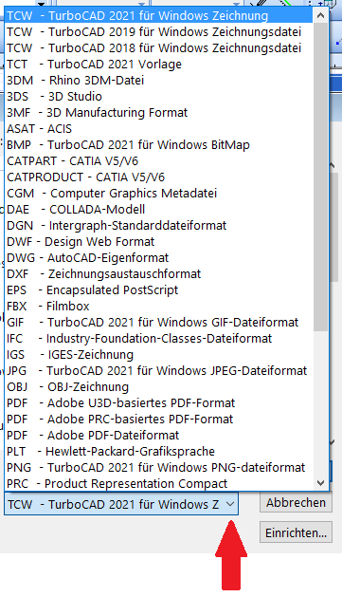Image resolution: width=342 pixels, height=597 pixels.
Task: Select TCW TurboCAD 2019 Zeichnungsdatei format
Action: coord(159,31)
